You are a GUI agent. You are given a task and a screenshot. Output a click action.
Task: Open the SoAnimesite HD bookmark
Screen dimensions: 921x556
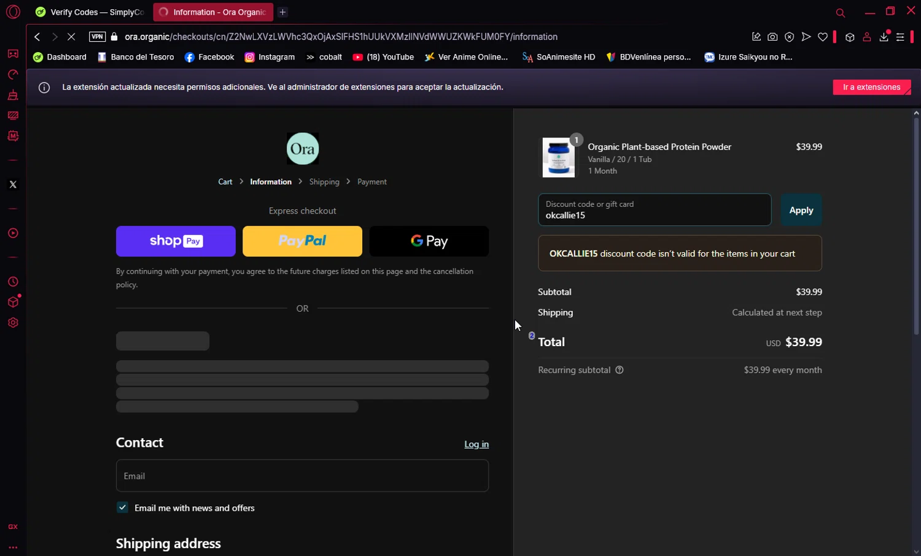coord(558,57)
